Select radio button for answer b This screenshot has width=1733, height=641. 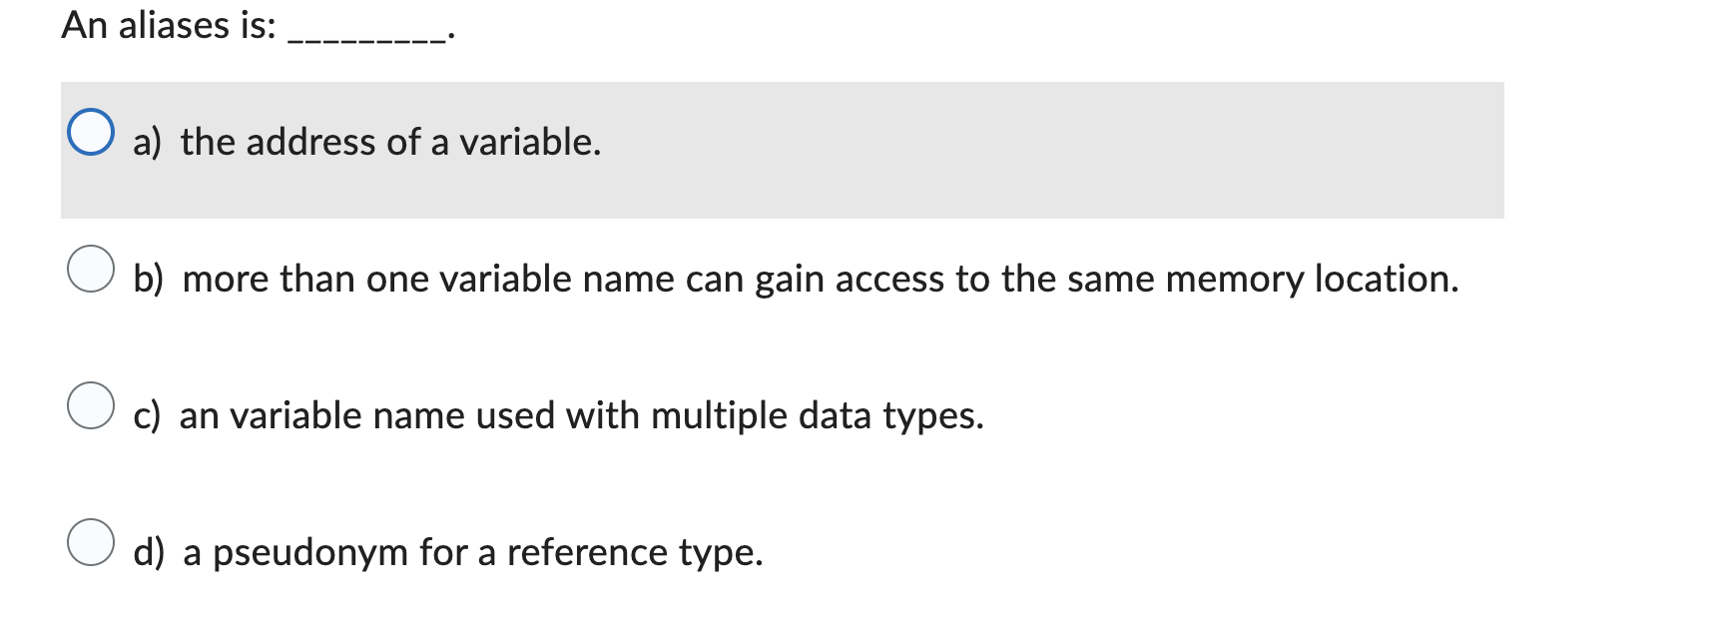91,268
